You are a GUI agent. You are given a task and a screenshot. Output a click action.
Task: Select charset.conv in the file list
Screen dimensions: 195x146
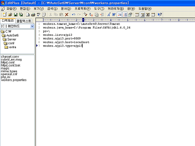point(10,57)
